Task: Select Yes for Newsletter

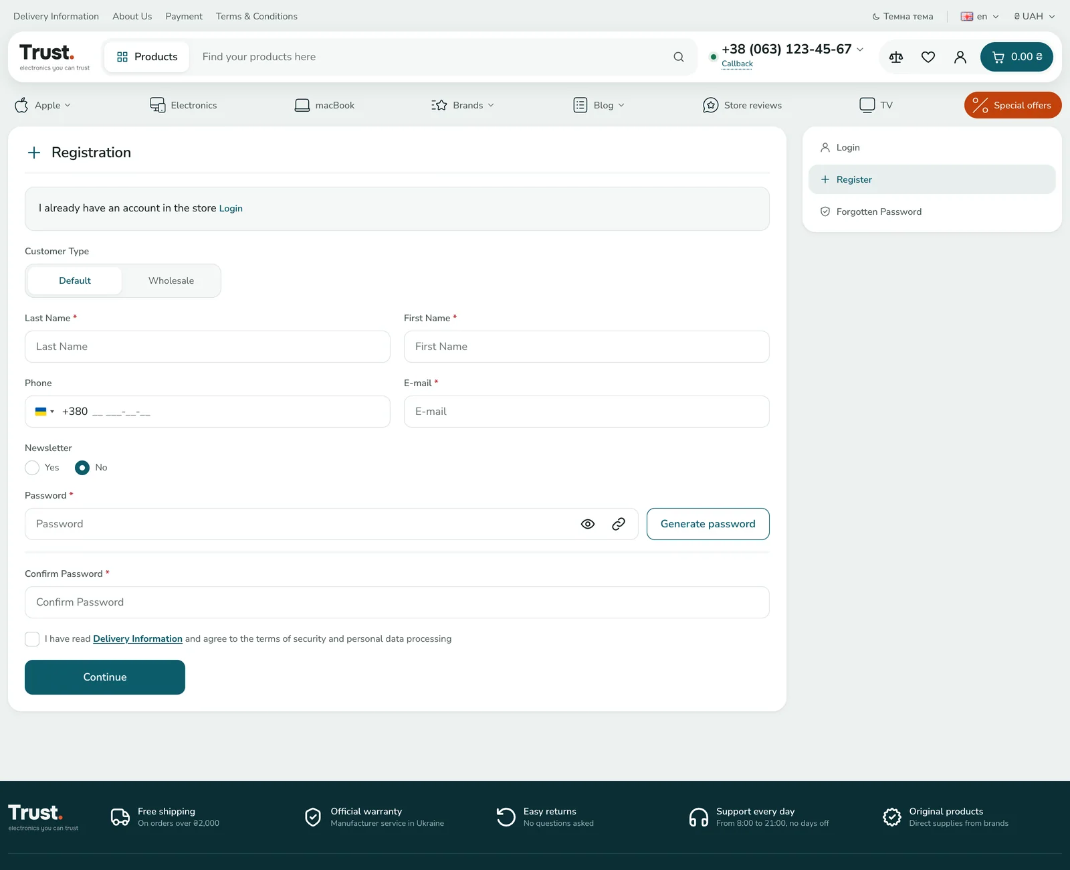Action: 32,468
